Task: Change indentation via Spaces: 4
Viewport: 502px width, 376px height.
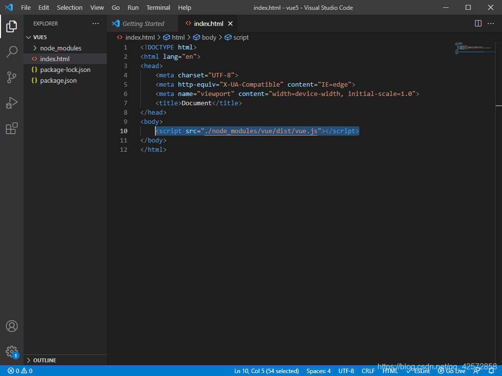Action: pos(319,371)
